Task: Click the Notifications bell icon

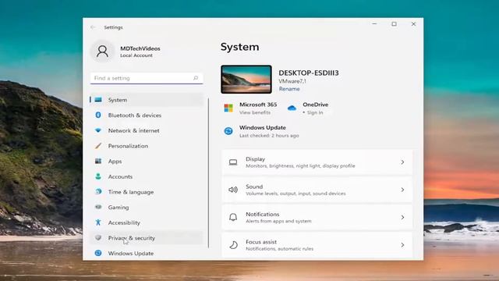Action: coord(233,217)
